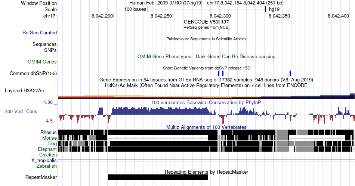Click the GENCODE V50lift37 track title

click(206, 22)
